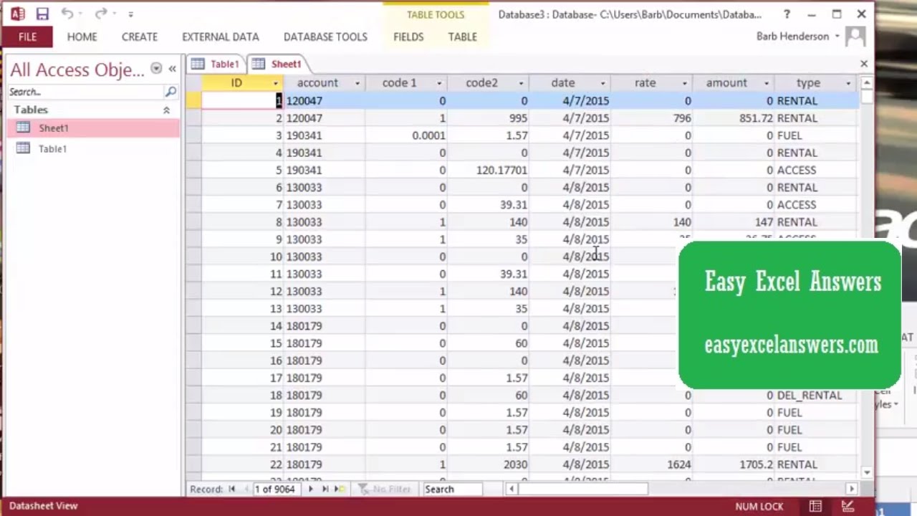Create a new blank record
Viewport: 917px width, 516px height.
[x=340, y=489]
